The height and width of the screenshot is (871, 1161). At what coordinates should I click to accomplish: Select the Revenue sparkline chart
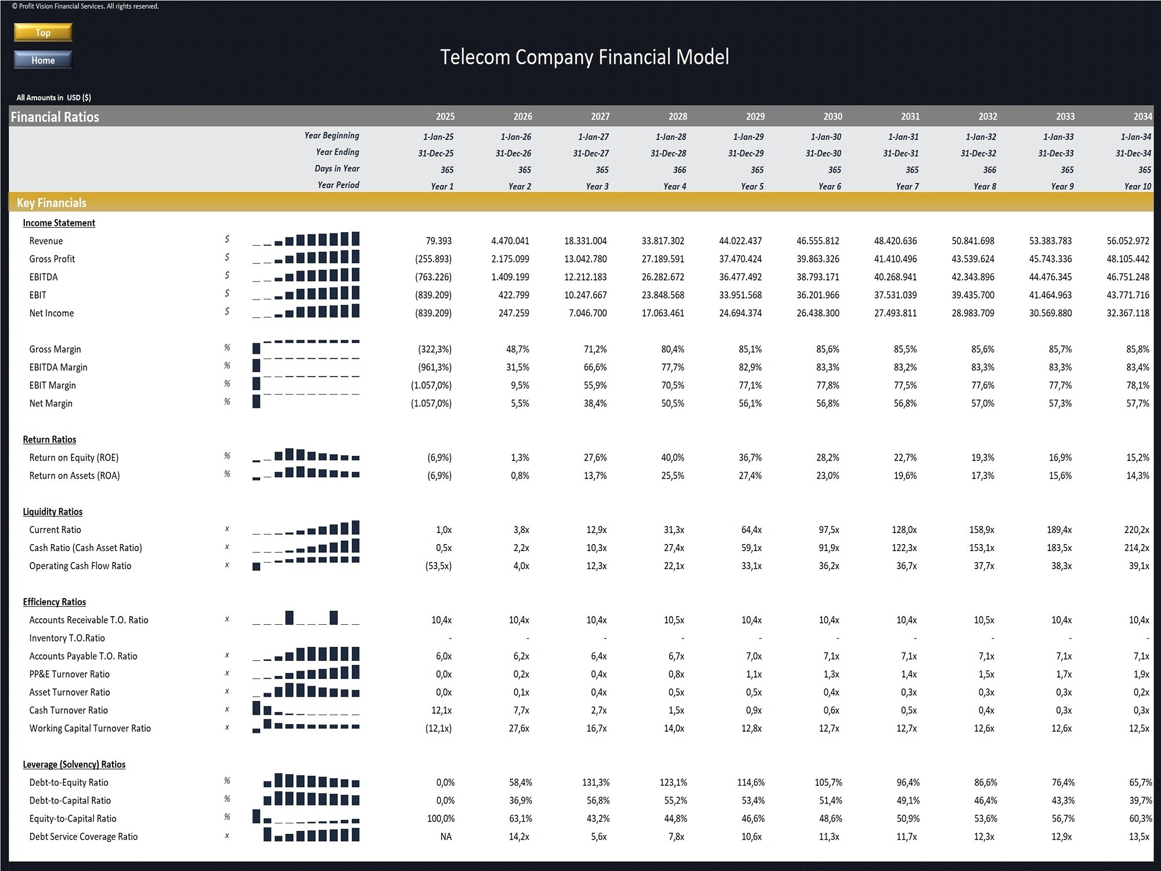[x=306, y=240]
